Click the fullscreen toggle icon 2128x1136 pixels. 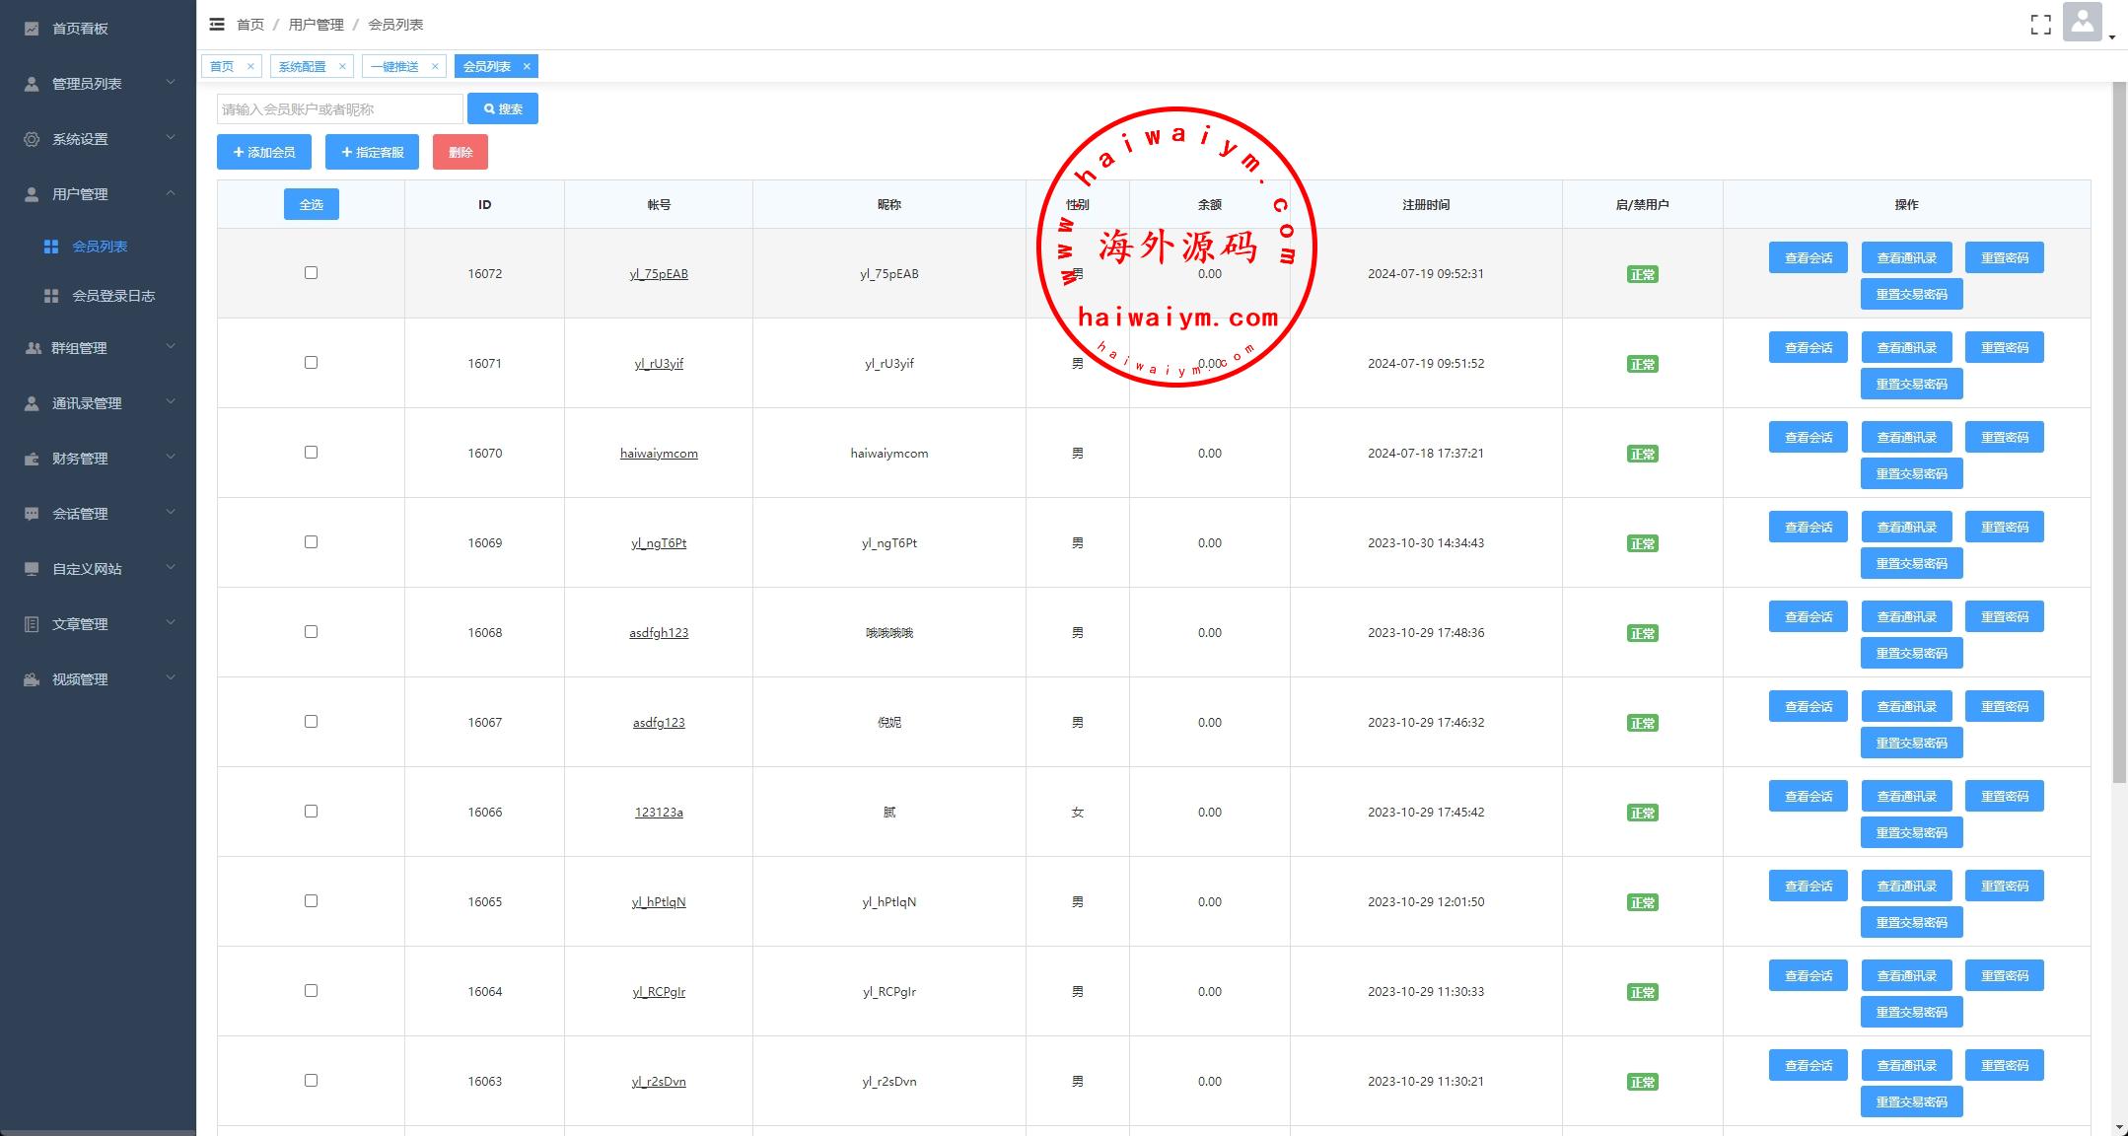pos(2040,25)
